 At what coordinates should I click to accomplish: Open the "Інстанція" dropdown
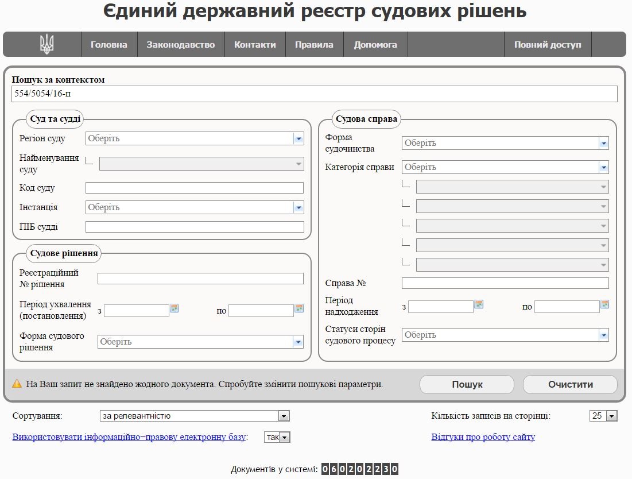coord(298,207)
